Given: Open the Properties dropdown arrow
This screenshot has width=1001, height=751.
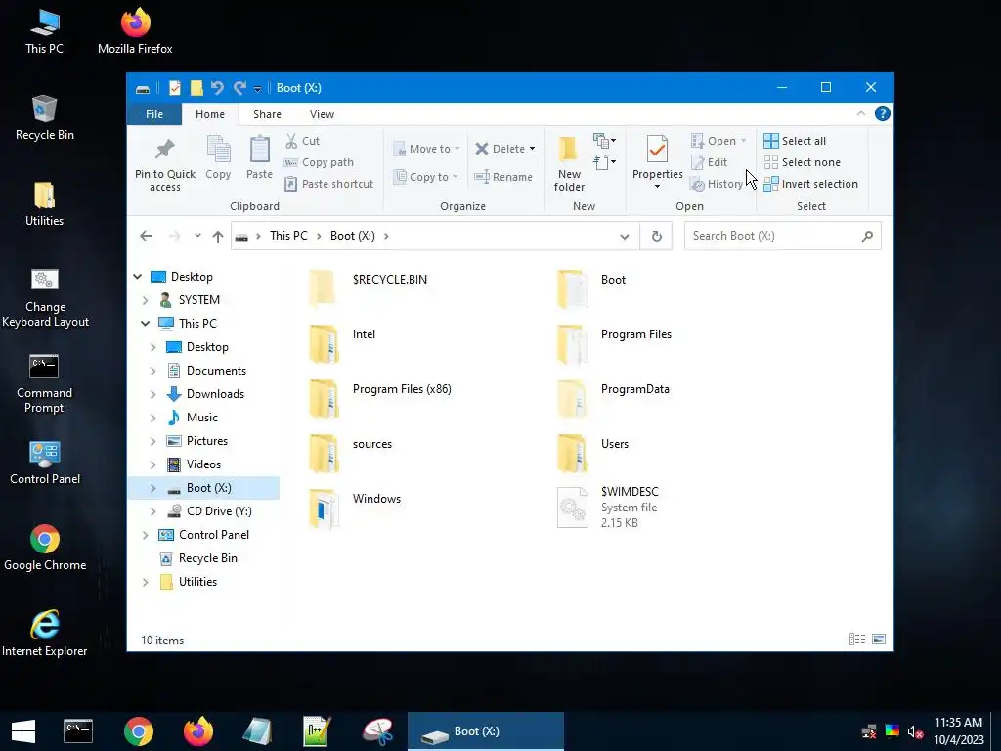Looking at the screenshot, I should click(x=657, y=187).
